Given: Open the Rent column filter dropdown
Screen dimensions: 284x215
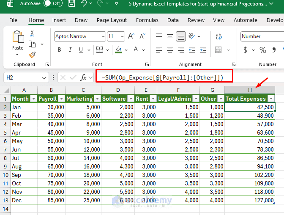Looking at the screenshot, I should coord(153,99).
